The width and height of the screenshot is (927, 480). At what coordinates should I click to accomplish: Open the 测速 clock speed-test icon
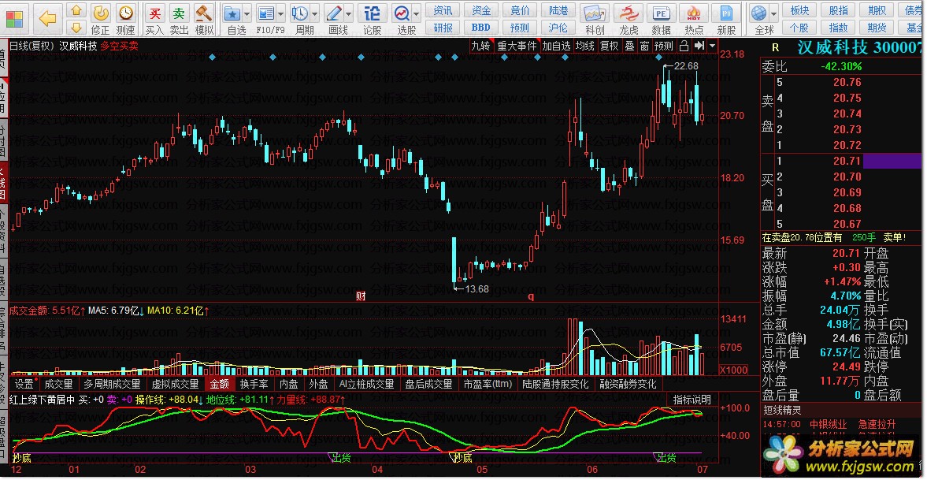pyautogui.click(x=125, y=13)
